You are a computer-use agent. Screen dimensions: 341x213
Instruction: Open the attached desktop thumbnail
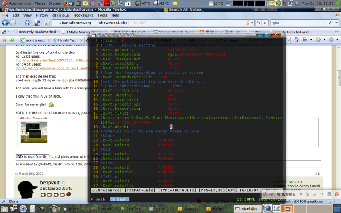click(x=34, y=132)
